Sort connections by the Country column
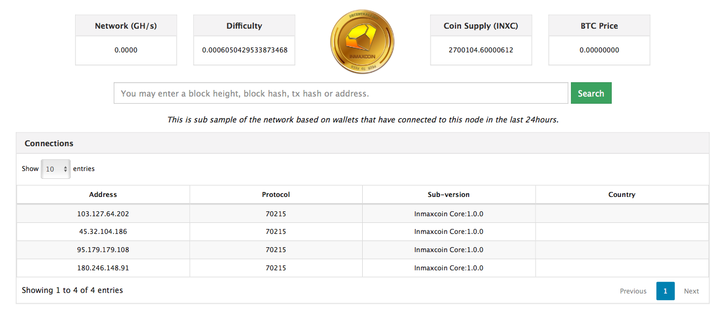Viewport: 726px width, 320px height. point(622,194)
